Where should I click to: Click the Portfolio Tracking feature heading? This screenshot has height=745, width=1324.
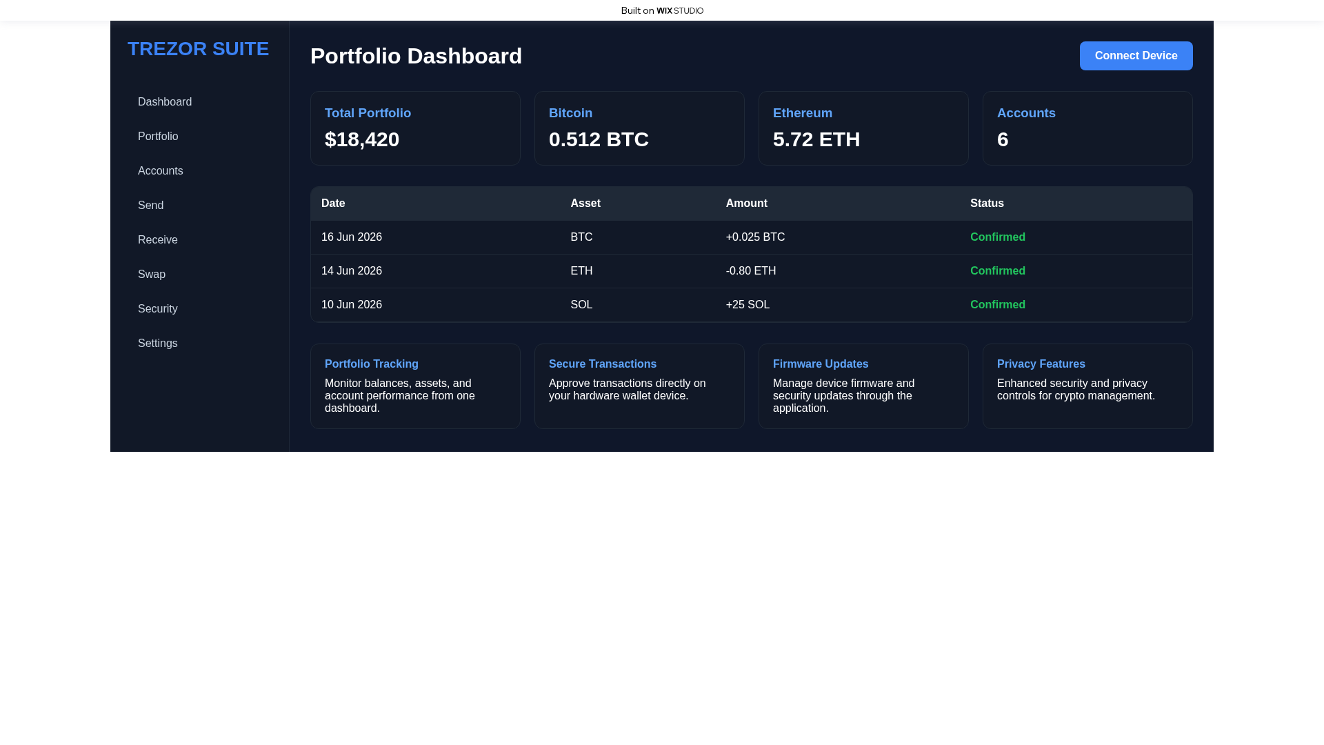point(372,364)
